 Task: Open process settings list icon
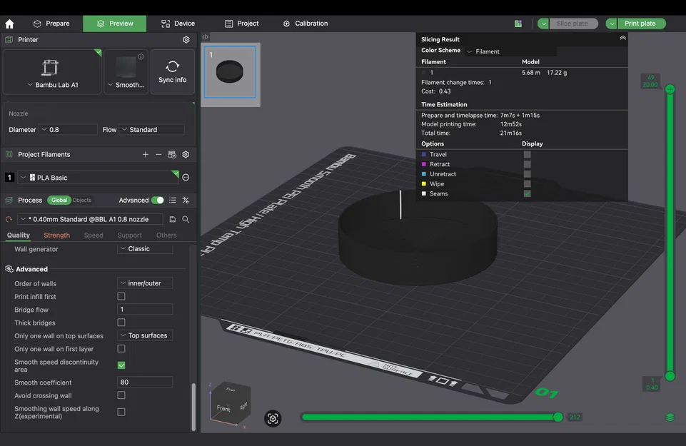173,201
